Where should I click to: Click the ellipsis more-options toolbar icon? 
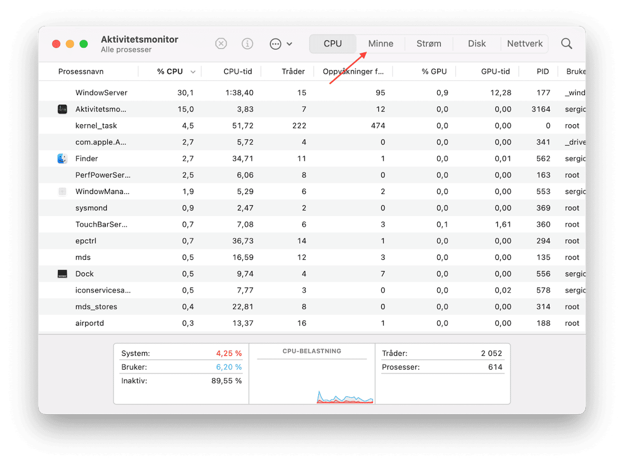click(276, 44)
